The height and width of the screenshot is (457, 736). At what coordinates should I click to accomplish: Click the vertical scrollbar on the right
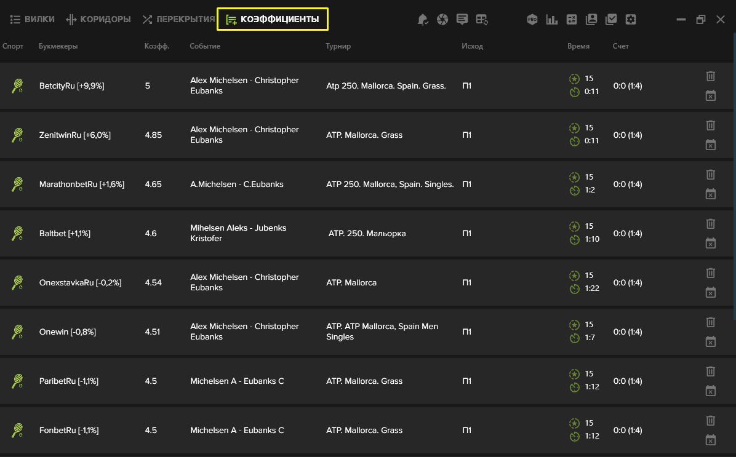(x=734, y=176)
